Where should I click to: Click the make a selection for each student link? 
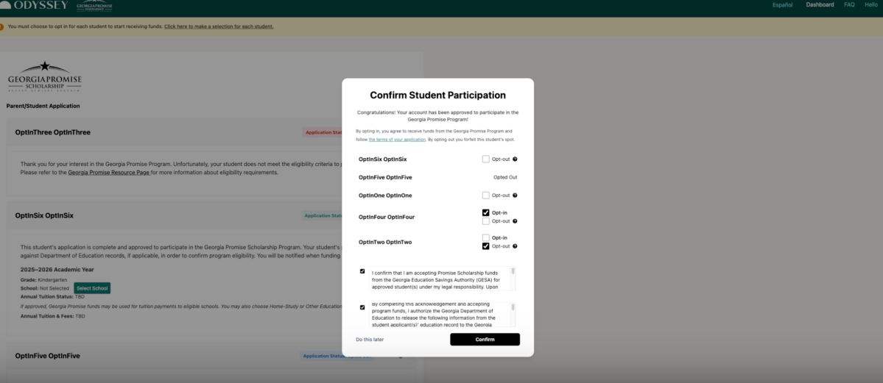(x=219, y=26)
